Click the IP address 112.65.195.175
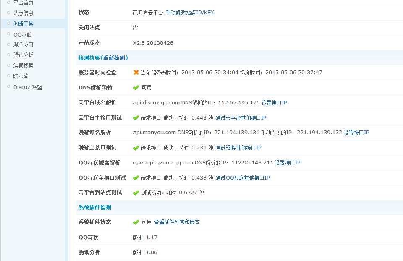 [x=239, y=103]
